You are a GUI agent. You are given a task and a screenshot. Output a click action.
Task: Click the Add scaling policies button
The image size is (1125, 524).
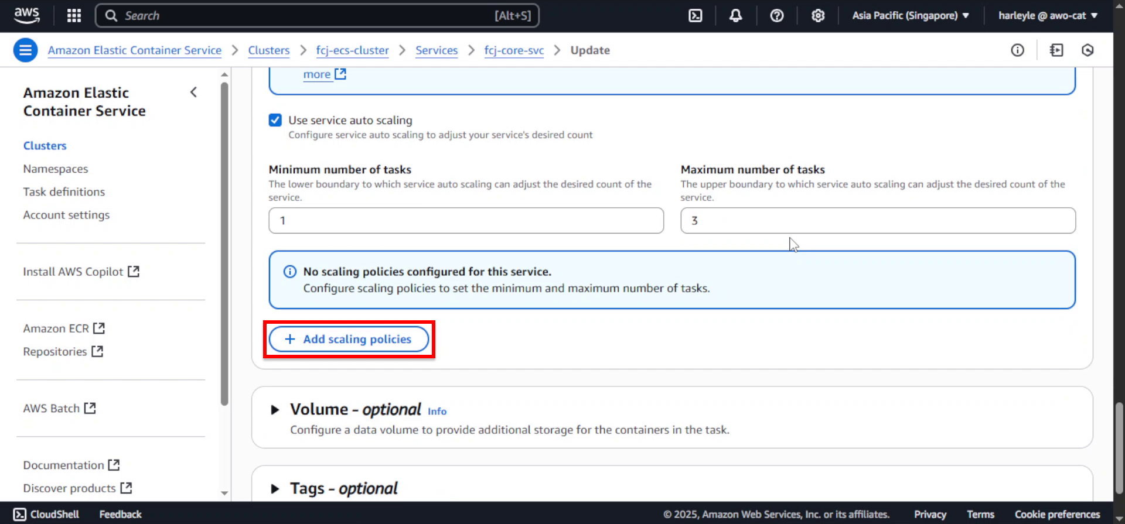pyautogui.click(x=349, y=339)
